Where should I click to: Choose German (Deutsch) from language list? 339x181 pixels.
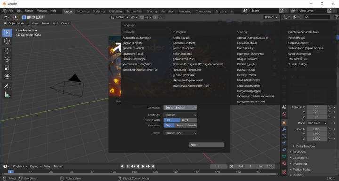coord(184,43)
